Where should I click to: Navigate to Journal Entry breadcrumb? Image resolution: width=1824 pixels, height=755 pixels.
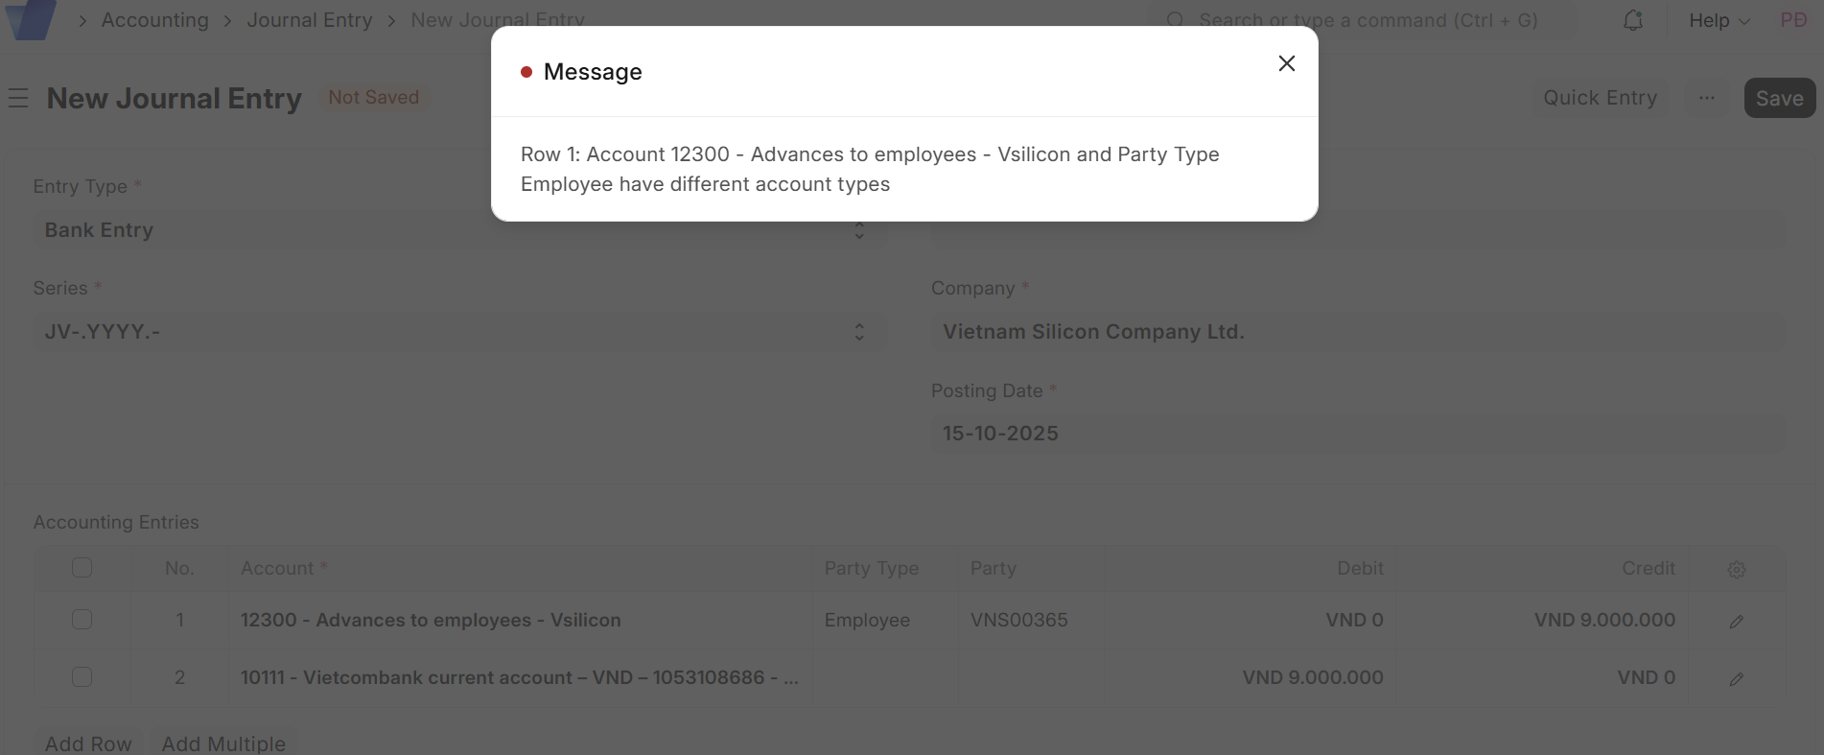point(309,20)
